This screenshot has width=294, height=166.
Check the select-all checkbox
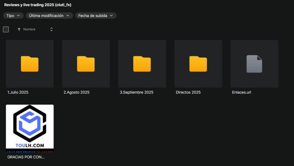(x=6, y=29)
